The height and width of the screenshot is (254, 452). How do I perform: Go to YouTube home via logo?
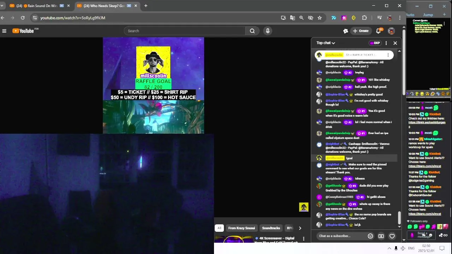click(x=23, y=31)
